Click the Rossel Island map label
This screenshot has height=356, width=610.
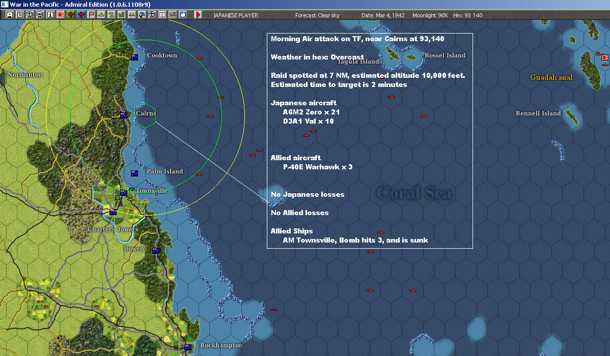445,55
